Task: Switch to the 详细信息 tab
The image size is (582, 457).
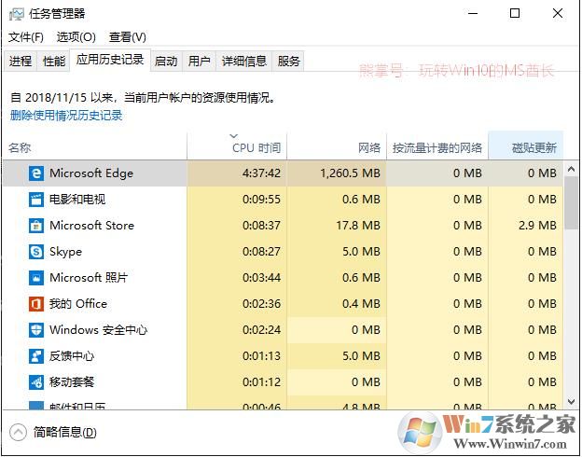Action: click(x=243, y=61)
